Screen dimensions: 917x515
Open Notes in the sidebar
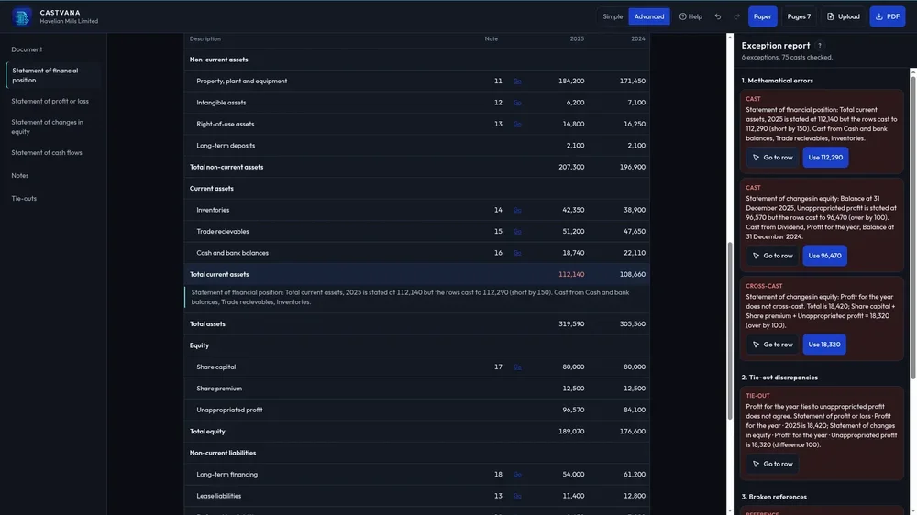tap(20, 175)
